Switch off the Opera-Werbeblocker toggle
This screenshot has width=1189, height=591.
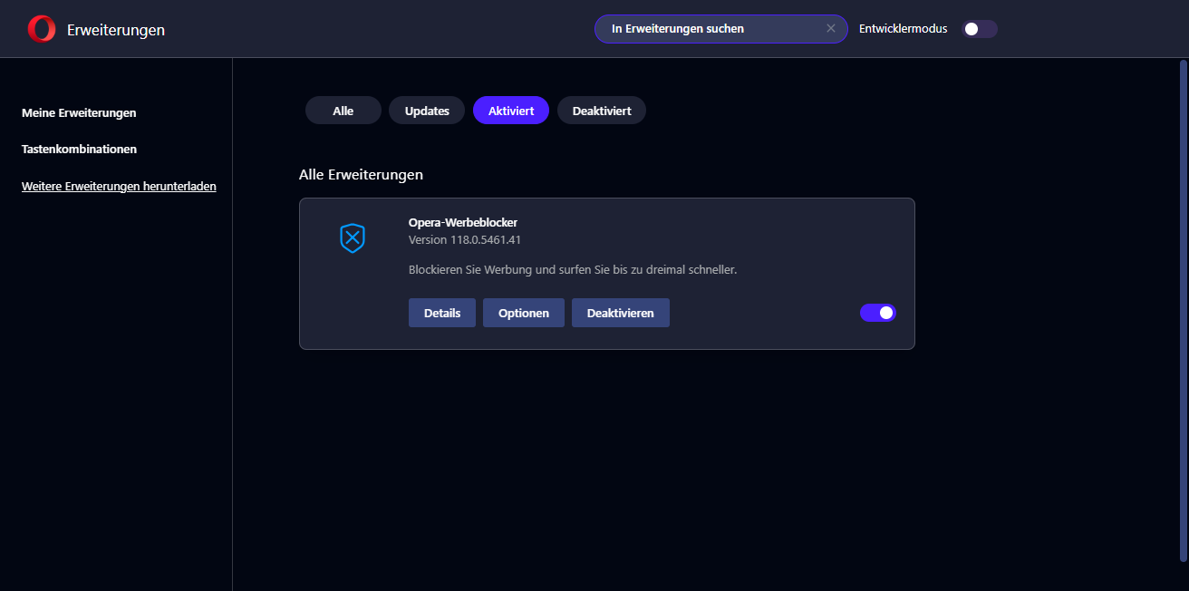[x=877, y=313]
